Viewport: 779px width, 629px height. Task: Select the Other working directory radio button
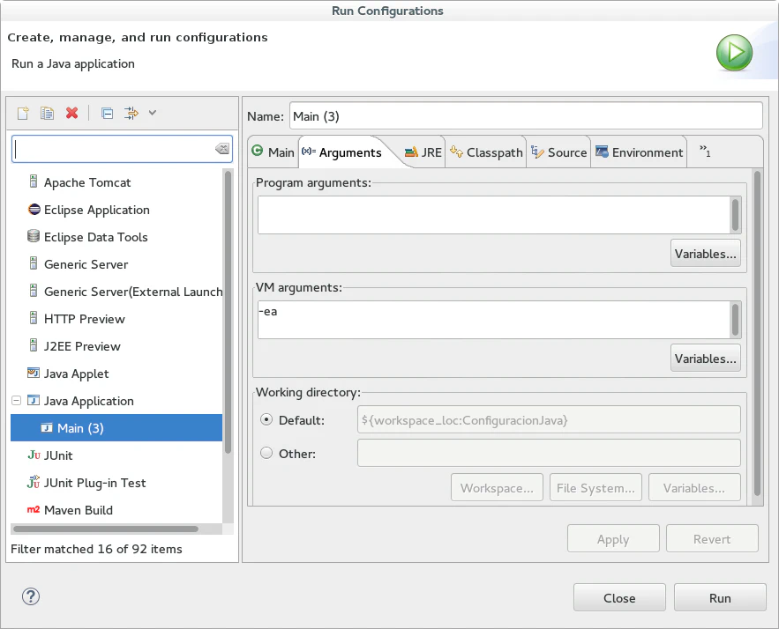coord(266,454)
